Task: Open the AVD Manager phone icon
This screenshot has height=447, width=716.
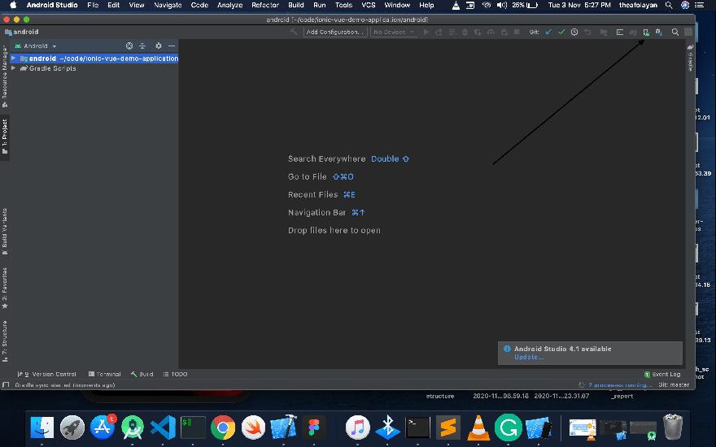Action: tap(646, 32)
